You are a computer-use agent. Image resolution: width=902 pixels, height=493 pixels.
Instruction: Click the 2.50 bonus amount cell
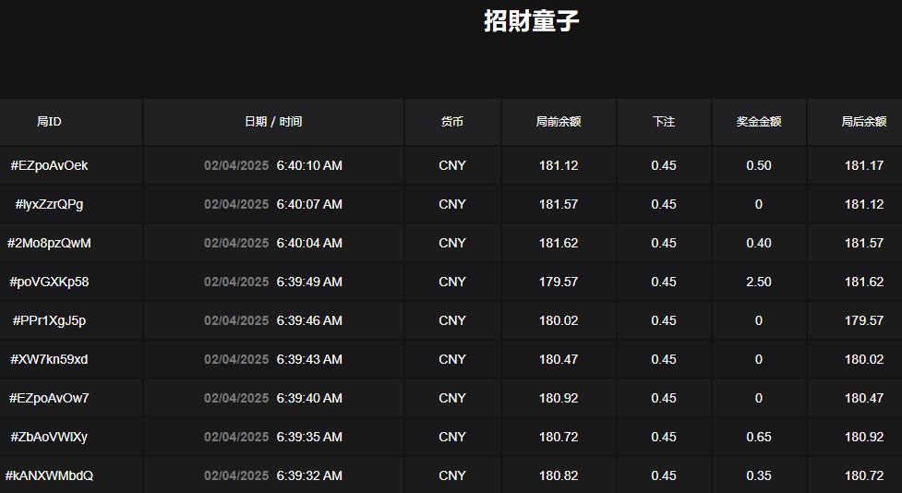point(759,283)
